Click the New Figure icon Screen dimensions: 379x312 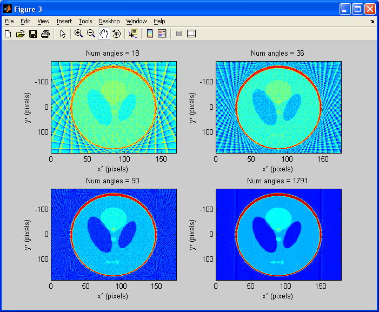pyautogui.click(x=8, y=34)
